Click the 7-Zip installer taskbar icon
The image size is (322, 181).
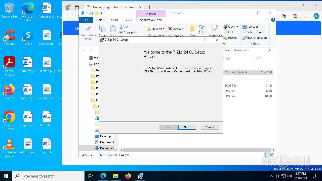(x=140, y=176)
